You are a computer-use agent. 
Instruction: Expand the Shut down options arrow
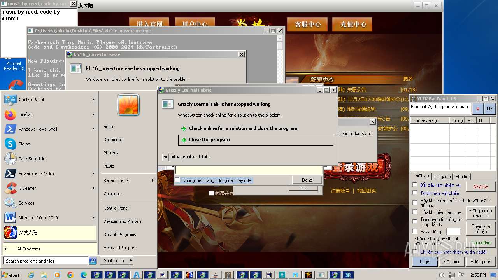(x=131, y=261)
